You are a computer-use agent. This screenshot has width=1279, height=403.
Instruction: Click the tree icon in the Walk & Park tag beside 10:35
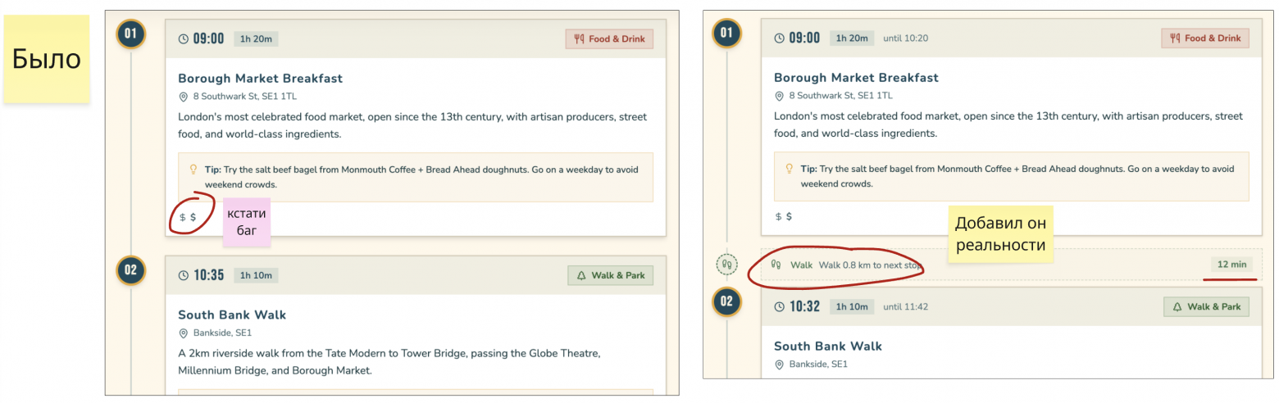[581, 275]
